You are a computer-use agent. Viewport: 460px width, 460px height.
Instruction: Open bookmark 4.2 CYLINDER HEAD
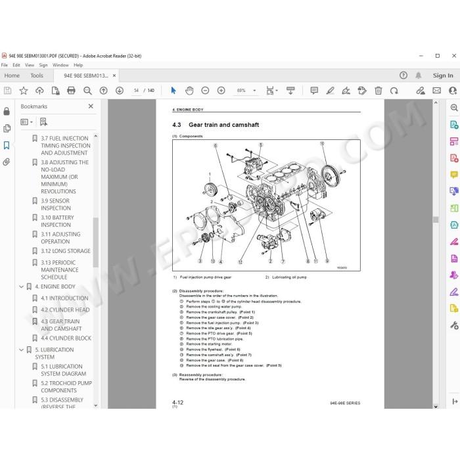click(x=65, y=310)
